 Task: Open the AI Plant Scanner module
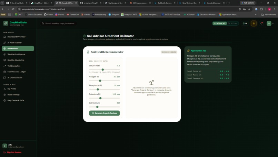click(14, 43)
